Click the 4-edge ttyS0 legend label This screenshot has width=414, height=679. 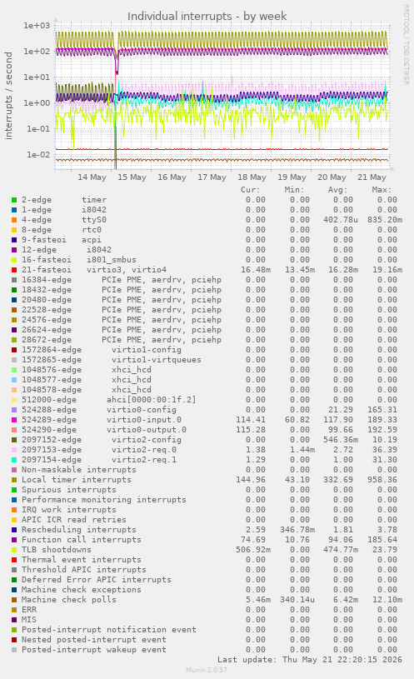pyautogui.click(x=64, y=220)
